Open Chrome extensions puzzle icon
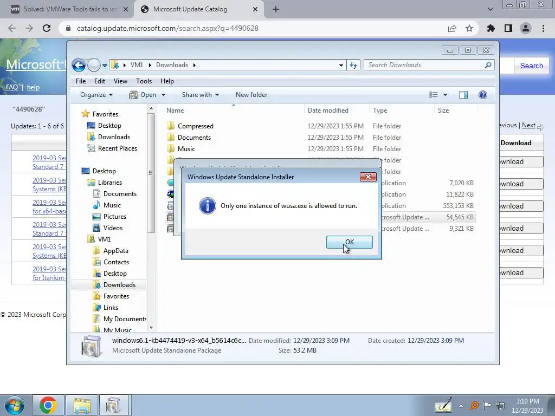 coord(491,28)
